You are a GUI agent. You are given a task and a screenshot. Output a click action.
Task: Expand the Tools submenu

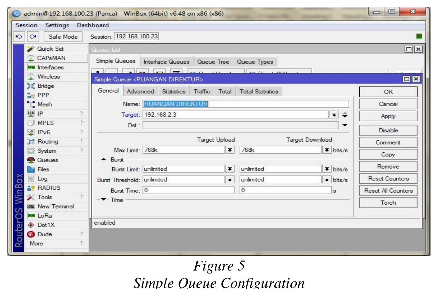coord(82,197)
